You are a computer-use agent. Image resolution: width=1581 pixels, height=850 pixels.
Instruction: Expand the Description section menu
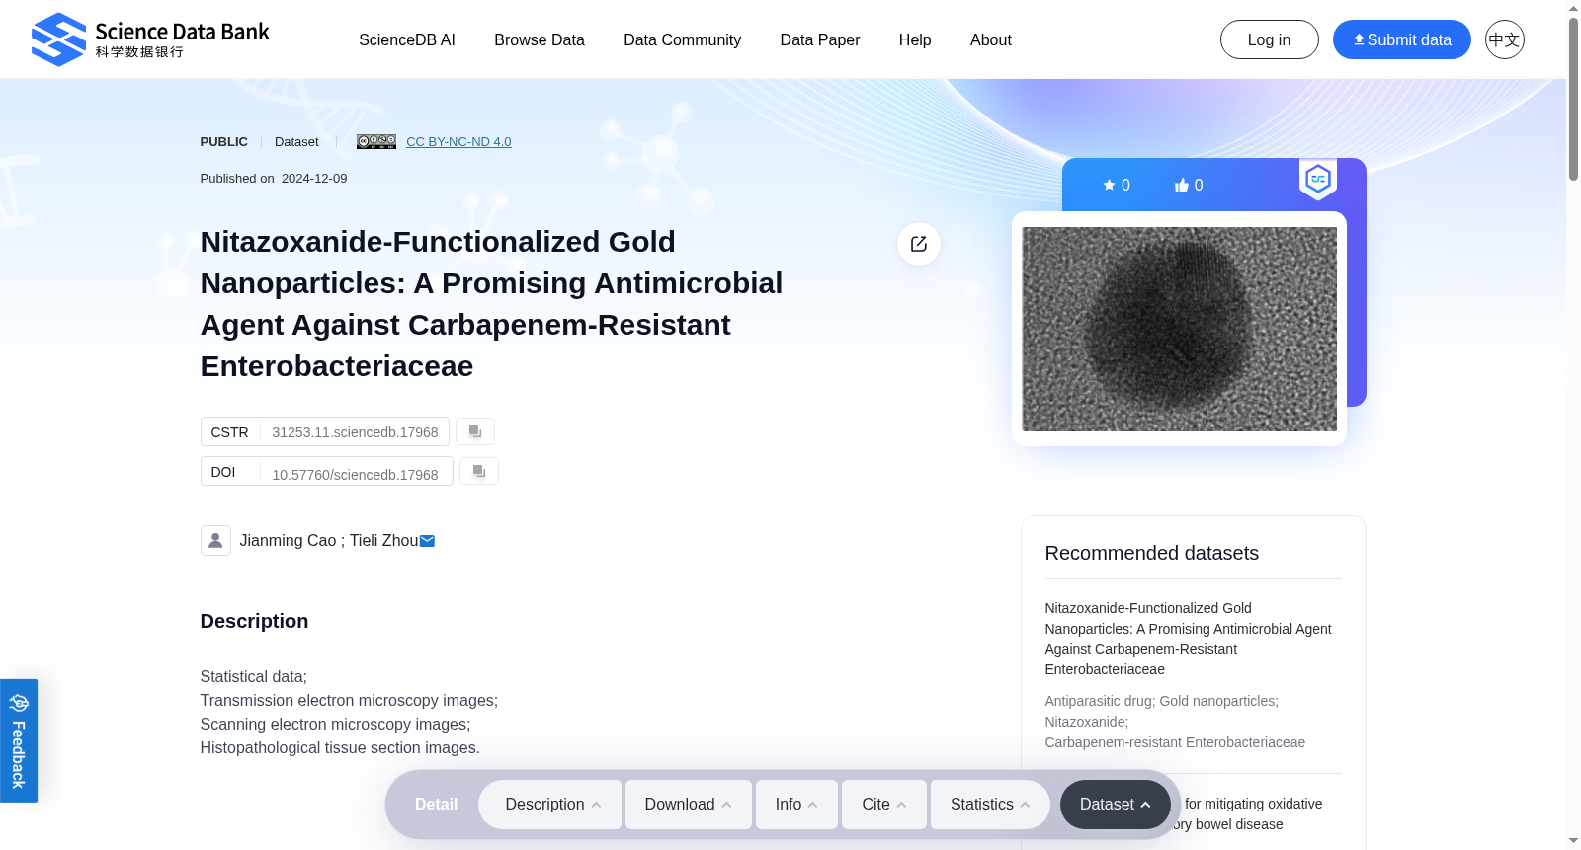[x=550, y=805]
